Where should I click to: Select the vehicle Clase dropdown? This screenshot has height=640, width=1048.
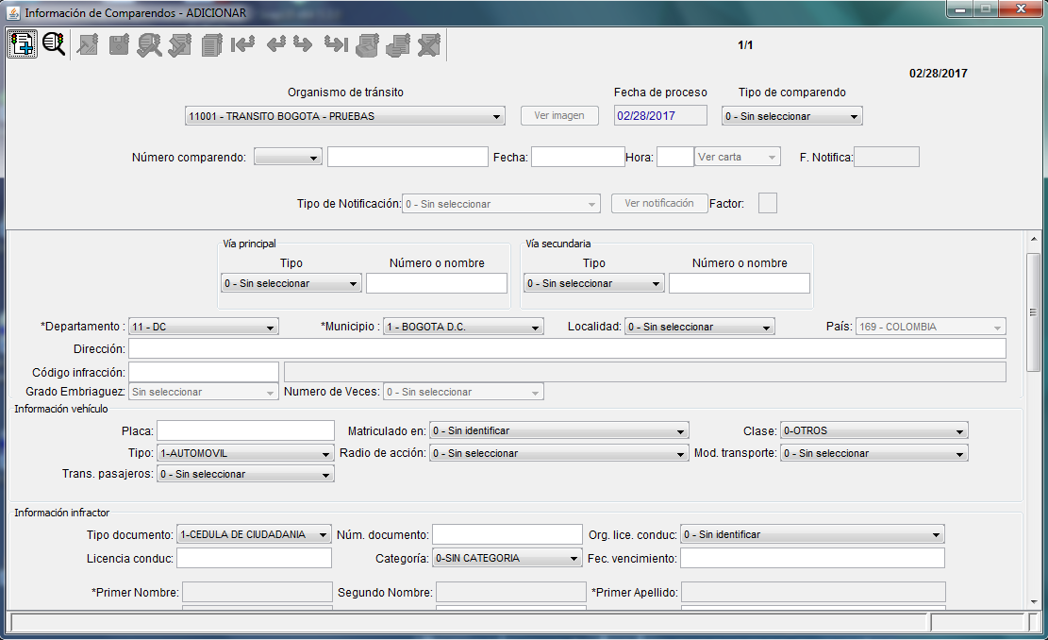point(873,431)
